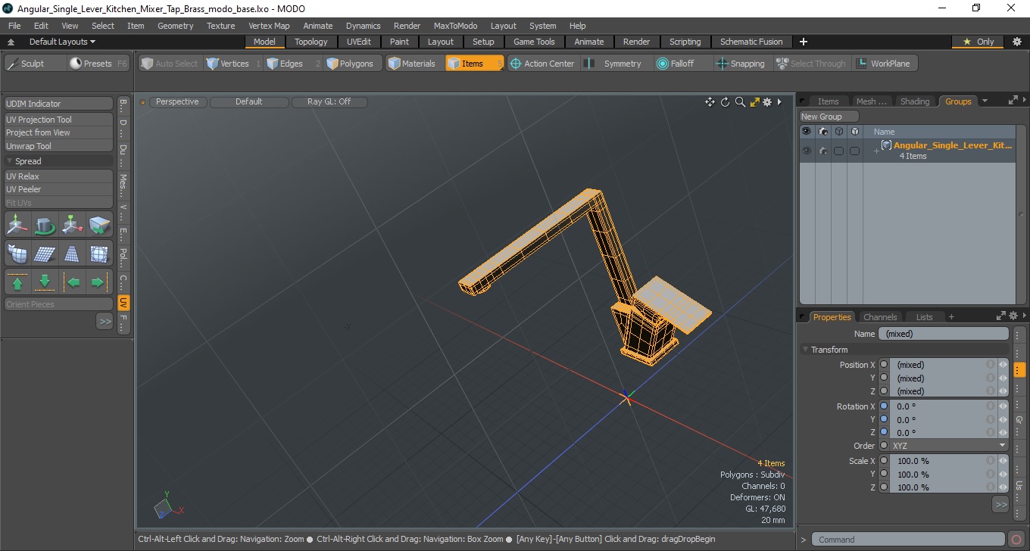The height and width of the screenshot is (551, 1030).
Task: Open the Default Layouts dropdown
Action: [62, 42]
